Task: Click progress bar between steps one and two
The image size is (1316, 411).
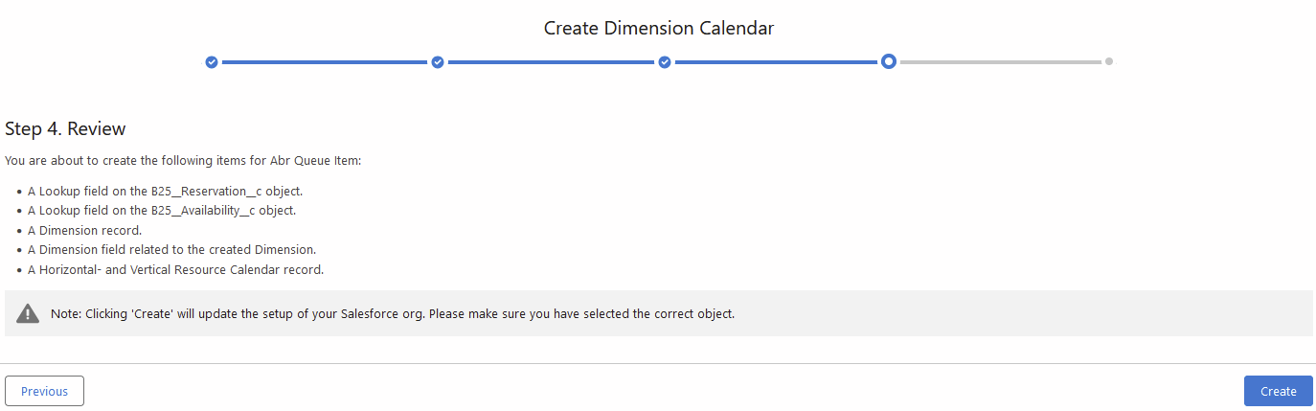Action: (325, 62)
